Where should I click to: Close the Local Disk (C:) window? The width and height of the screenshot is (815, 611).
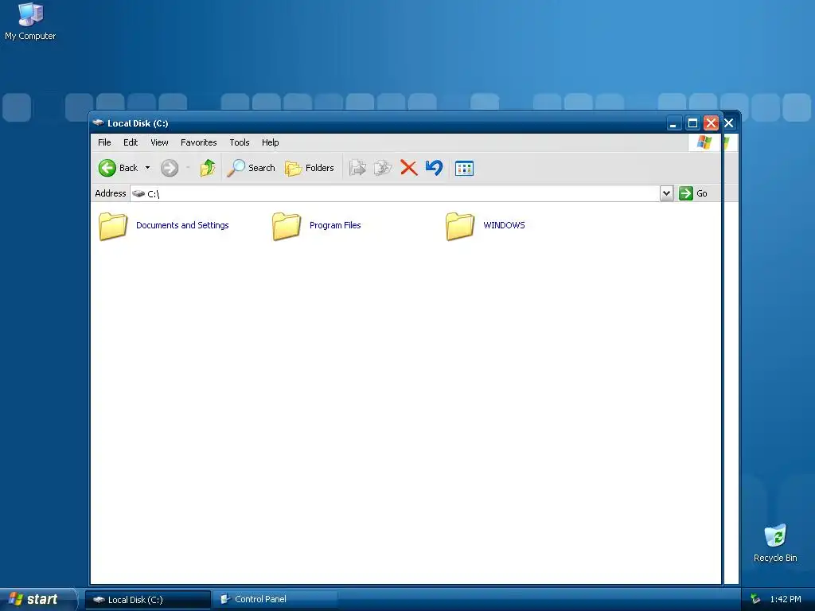click(711, 123)
